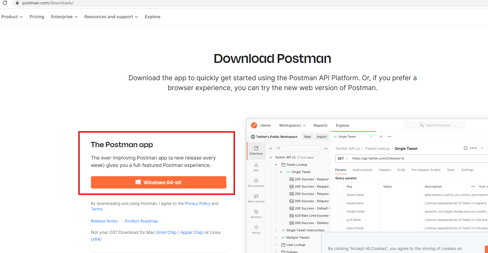Click the plus icon to add a collection
The image size is (488, 253).
click(271, 148)
